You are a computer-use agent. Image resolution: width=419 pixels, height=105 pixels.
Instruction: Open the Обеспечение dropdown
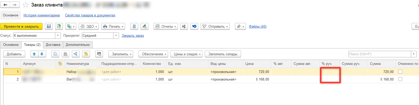point(153,54)
